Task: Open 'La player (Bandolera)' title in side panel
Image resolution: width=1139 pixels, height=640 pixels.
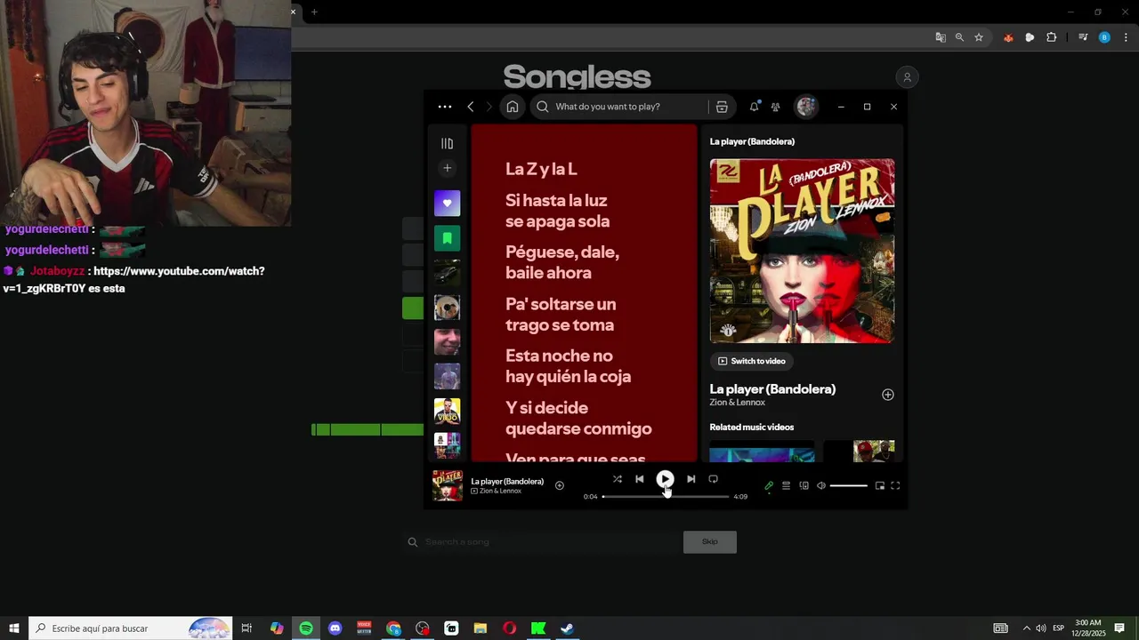Action: [772, 389]
